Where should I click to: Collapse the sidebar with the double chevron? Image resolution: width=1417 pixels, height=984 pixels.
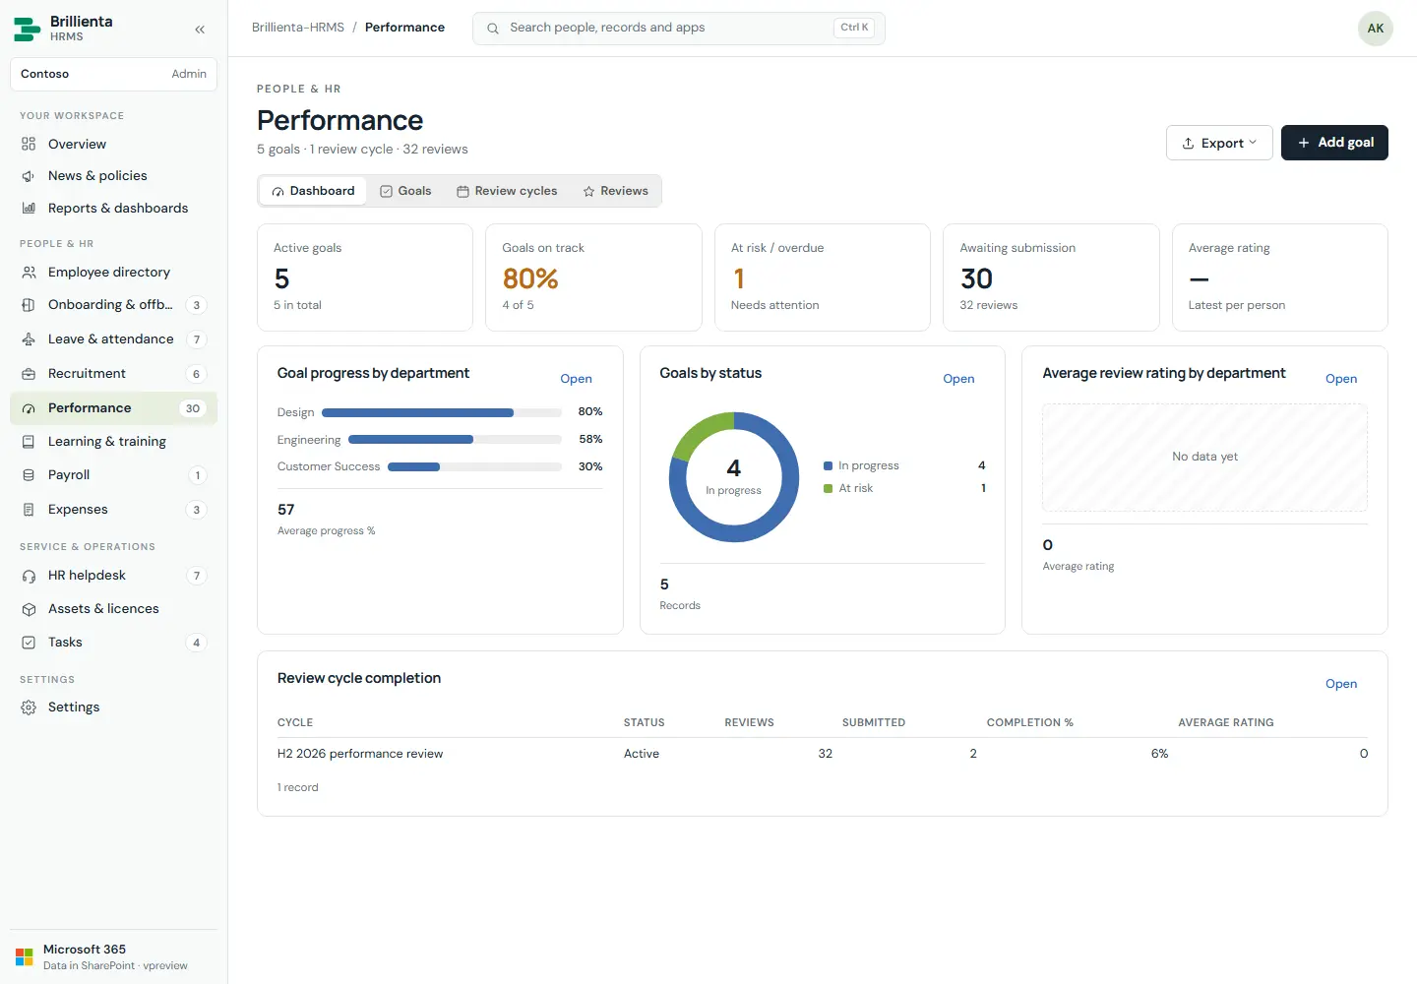[x=200, y=30]
